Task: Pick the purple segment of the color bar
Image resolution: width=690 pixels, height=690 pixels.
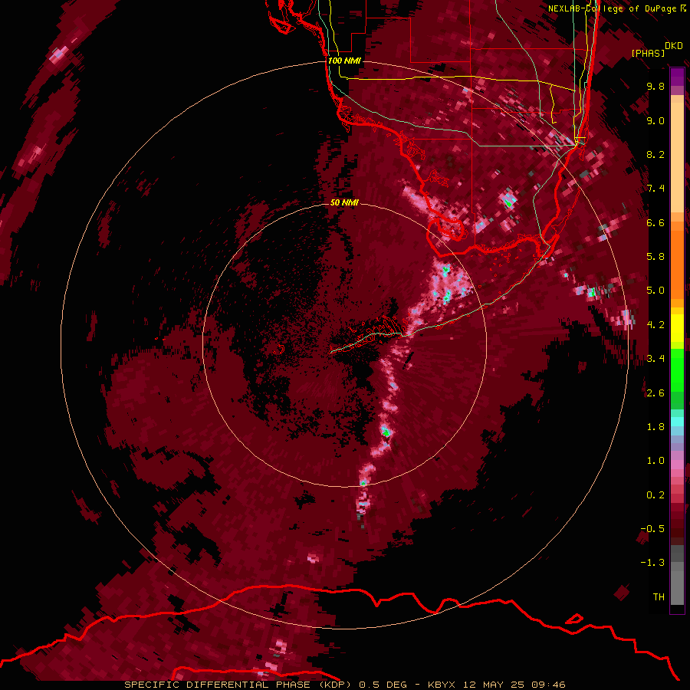Action: 677,77
